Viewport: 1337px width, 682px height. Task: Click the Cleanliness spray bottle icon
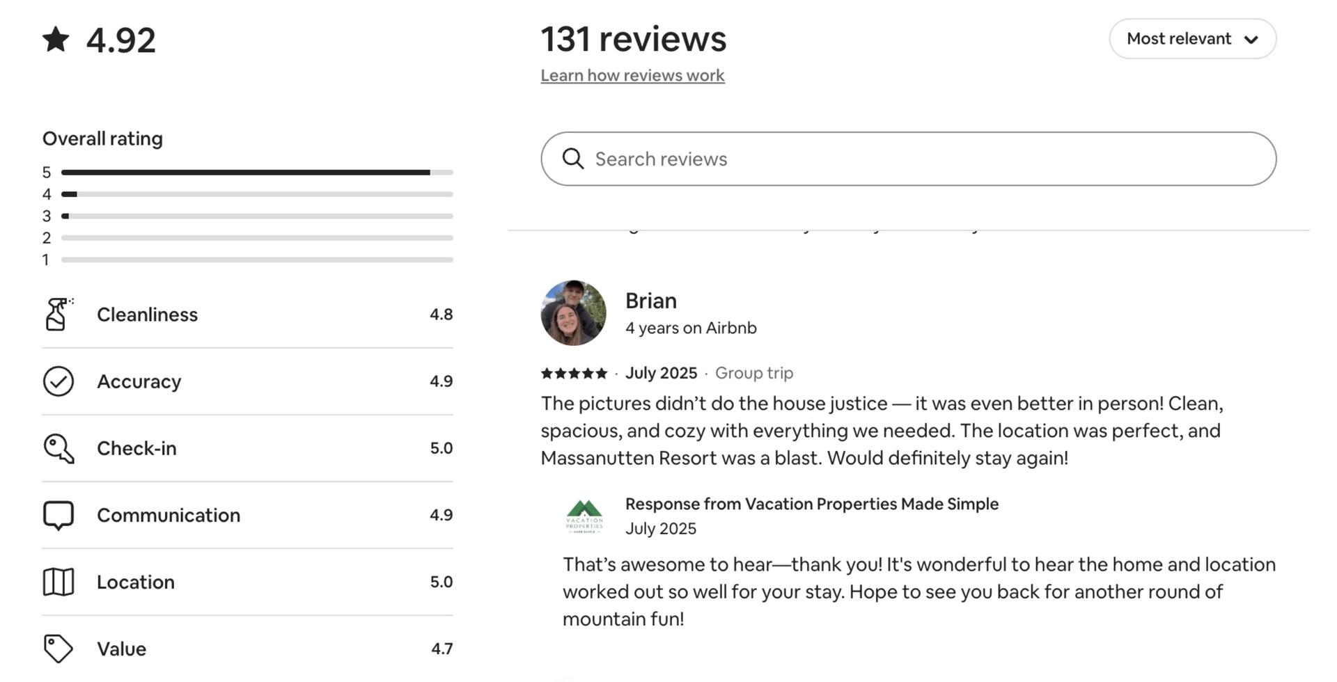coord(58,315)
